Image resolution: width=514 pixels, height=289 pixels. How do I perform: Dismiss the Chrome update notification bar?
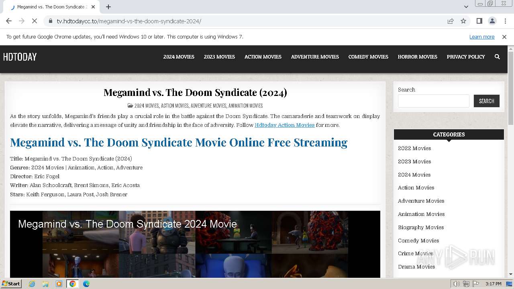[x=504, y=37]
